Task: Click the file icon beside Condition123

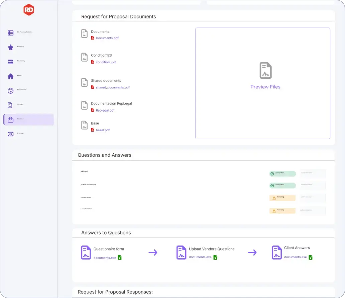Action: (x=85, y=57)
